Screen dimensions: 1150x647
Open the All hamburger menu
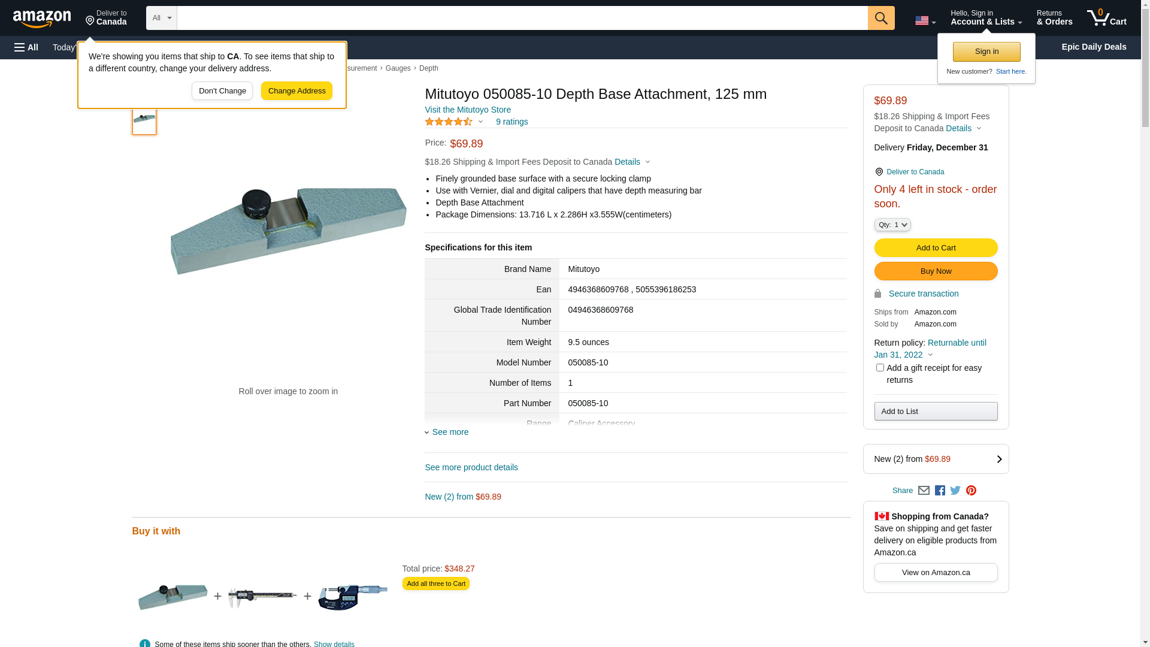click(x=26, y=47)
